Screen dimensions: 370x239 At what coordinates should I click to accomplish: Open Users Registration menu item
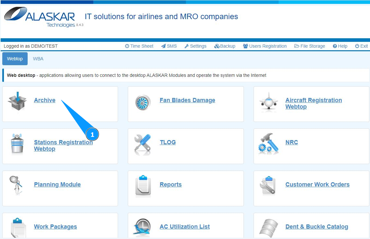[x=265, y=46]
